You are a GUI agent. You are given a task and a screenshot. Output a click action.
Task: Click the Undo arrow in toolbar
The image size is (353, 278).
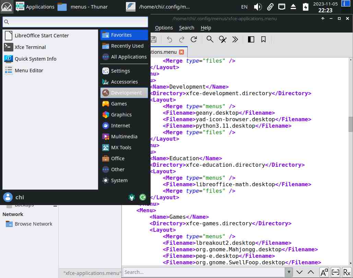169,39
